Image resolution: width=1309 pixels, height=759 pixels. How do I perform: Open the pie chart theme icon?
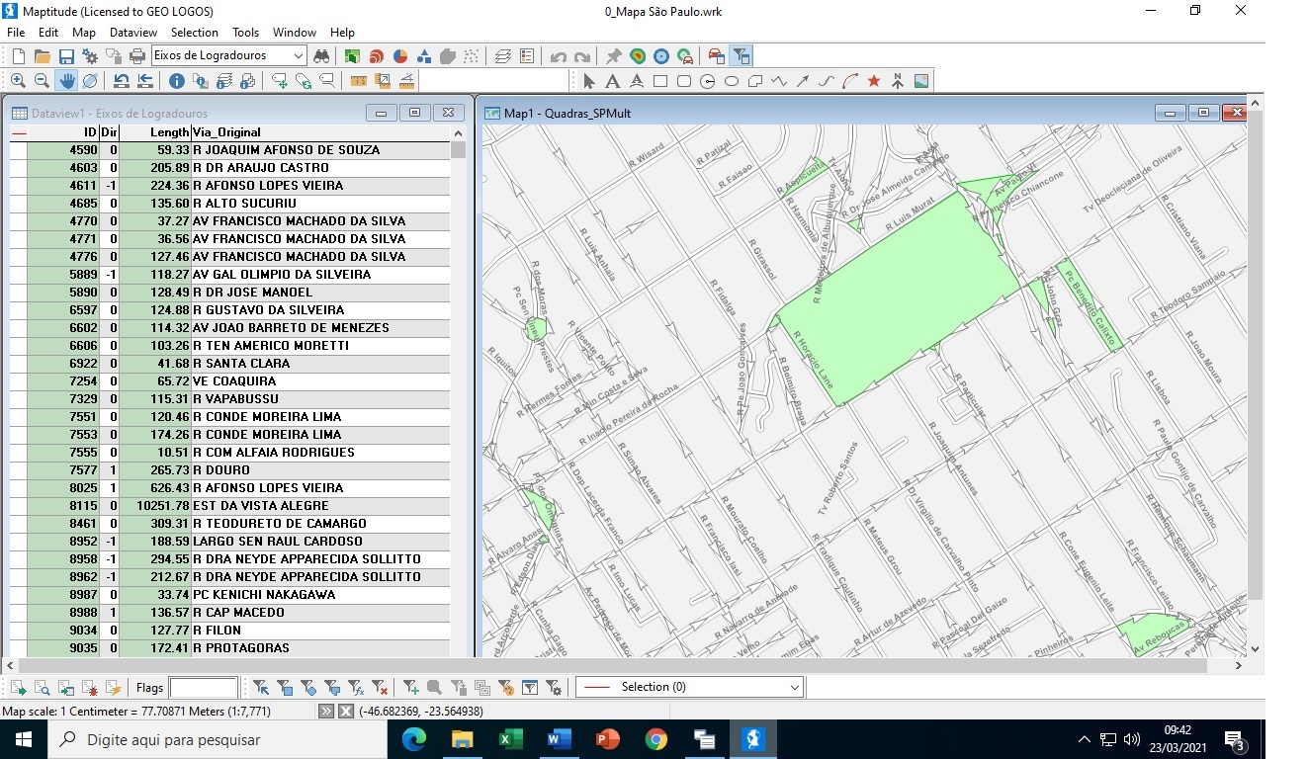400,56
